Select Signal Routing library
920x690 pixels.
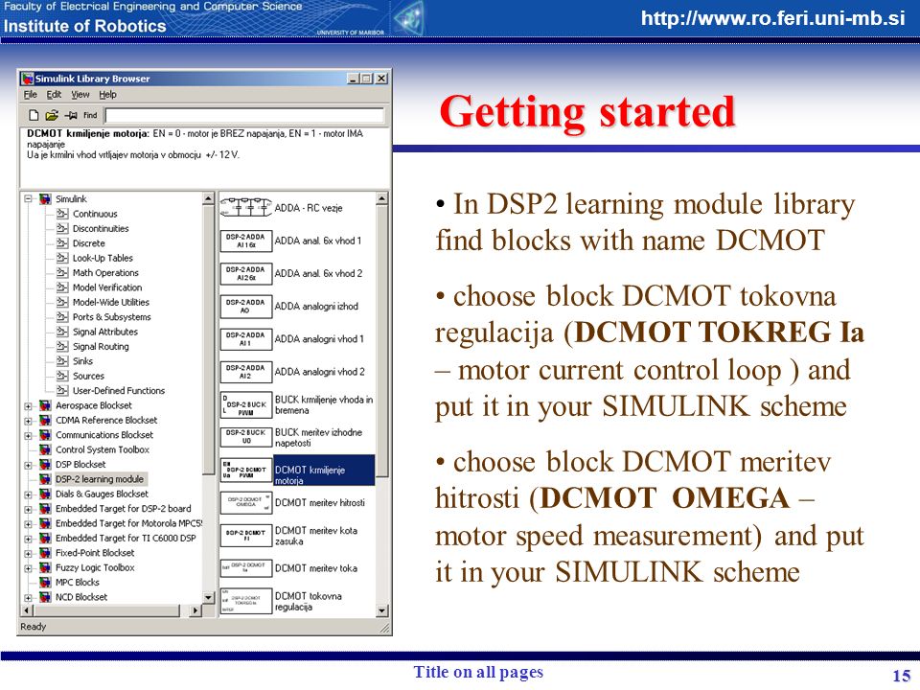tap(101, 347)
